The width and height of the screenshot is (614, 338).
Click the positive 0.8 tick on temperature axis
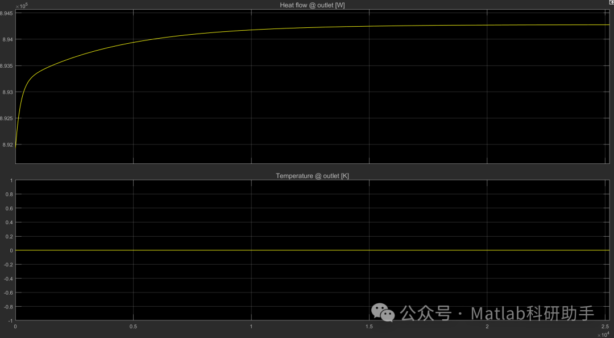[9, 195]
